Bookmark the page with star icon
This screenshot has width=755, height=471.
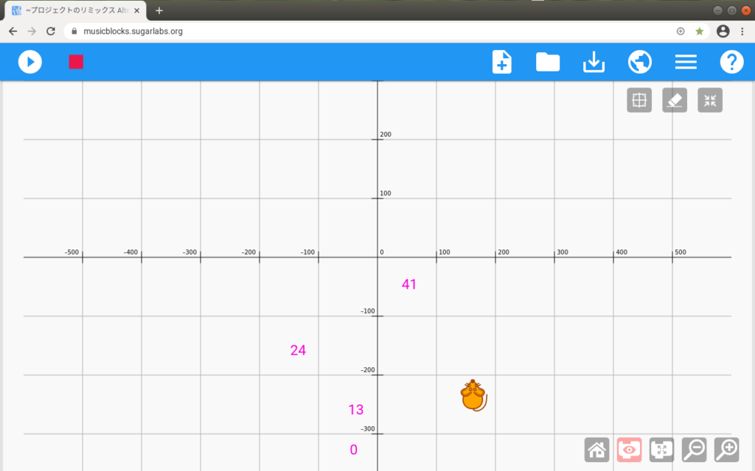pyautogui.click(x=699, y=31)
